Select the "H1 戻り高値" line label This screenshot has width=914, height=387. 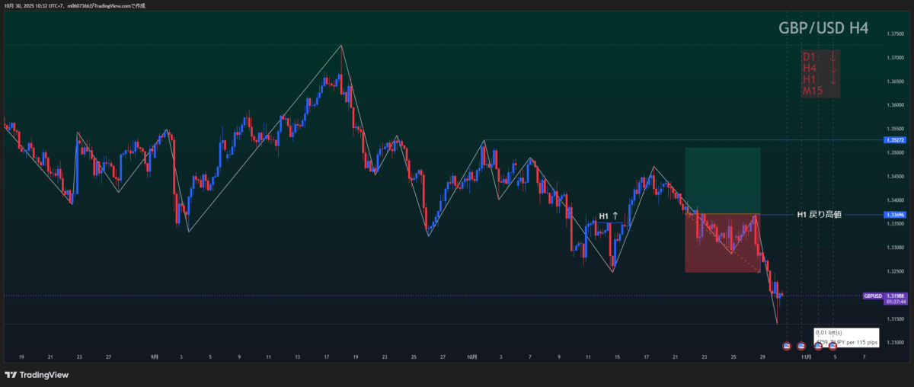tap(820, 215)
